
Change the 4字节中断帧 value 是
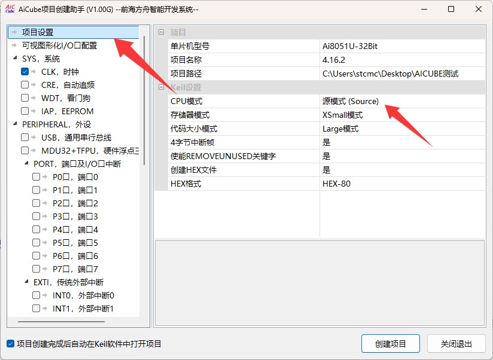click(402, 142)
